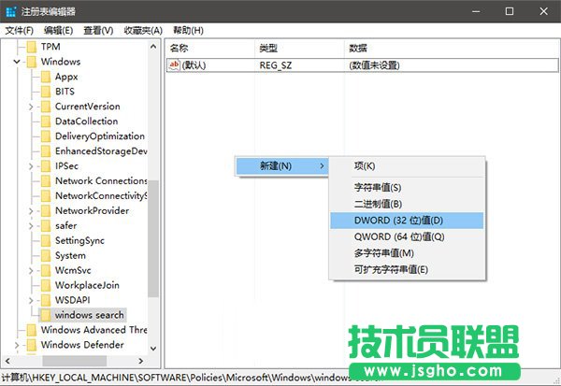Expand the CurrentVersion key
Viewport: 561px width, 386px height.
[x=32, y=107]
